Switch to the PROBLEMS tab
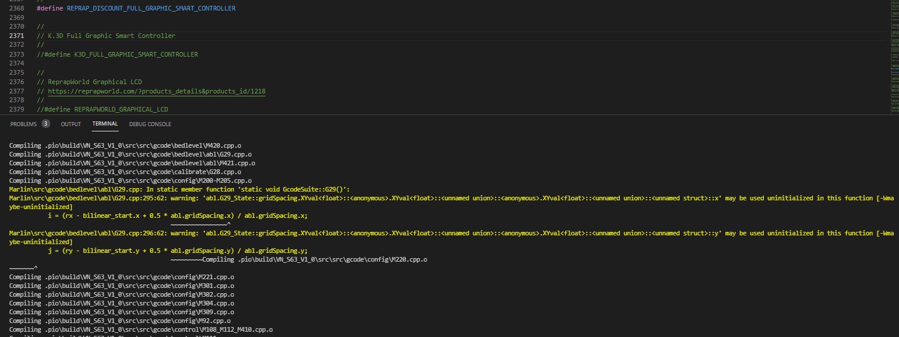Screen dimensions: 899x337 (x=23, y=124)
